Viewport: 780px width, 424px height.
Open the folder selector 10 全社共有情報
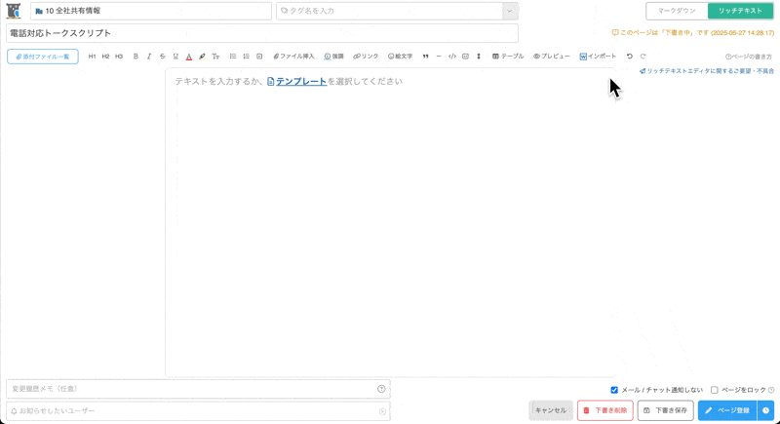(x=151, y=11)
